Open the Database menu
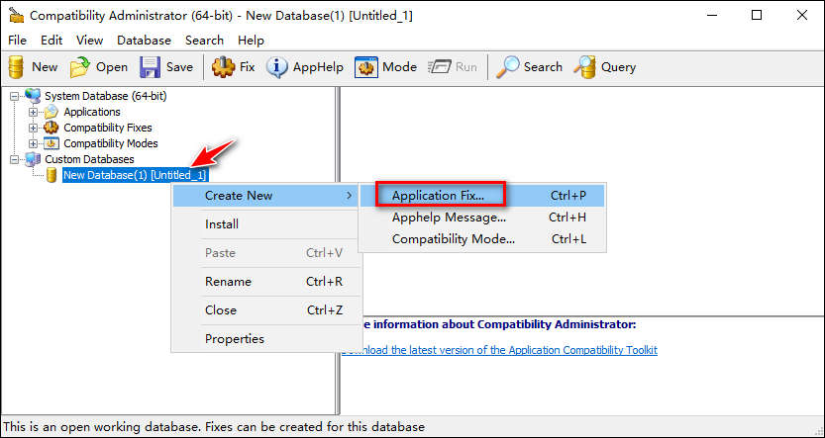 [x=145, y=41]
